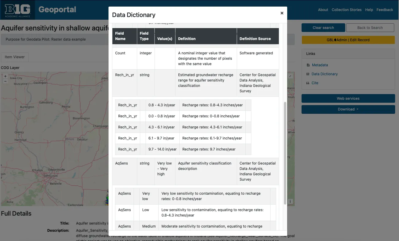
Task: Click the Cite quotation mark icon
Action: click(x=308, y=83)
